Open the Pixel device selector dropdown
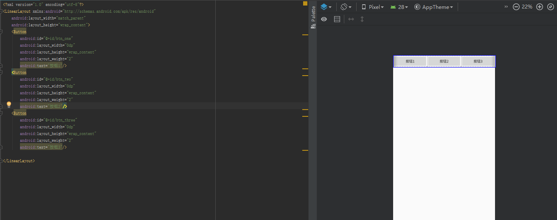Image resolution: width=557 pixels, height=220 pixels. pos(372,7)
